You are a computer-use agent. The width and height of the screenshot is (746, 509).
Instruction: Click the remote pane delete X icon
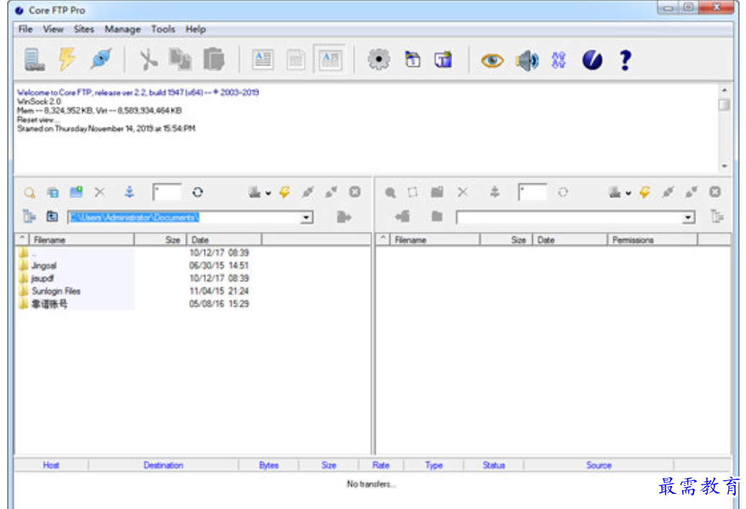tap(462, 192)
